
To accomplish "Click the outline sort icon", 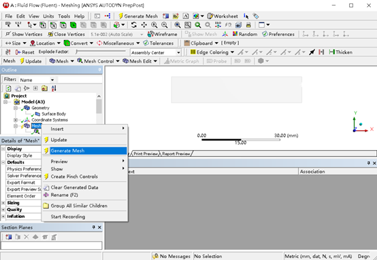I will (54, 88).
